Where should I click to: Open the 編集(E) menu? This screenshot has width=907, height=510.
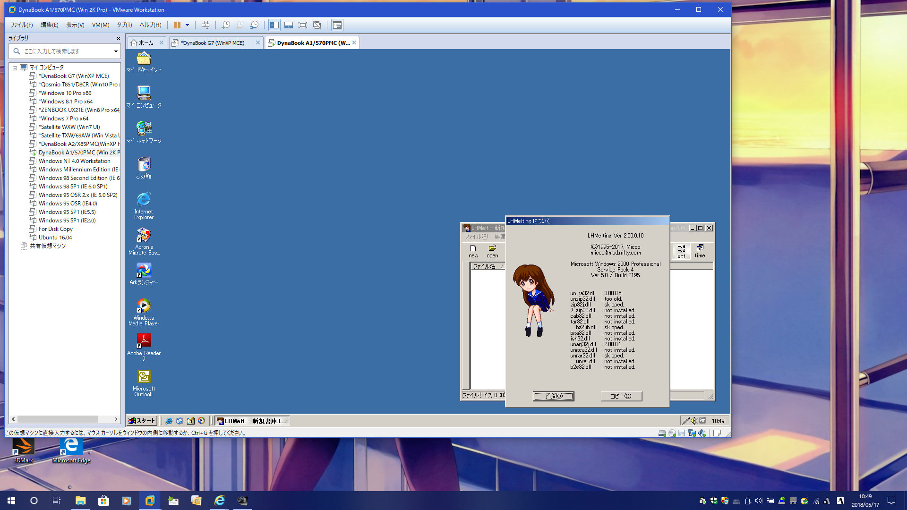click(x=50, y=25)
